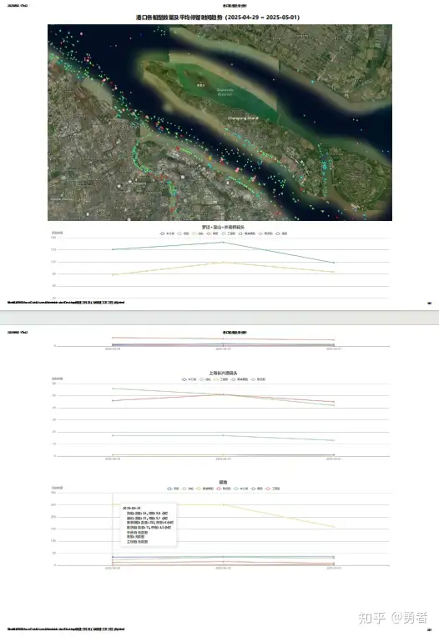439x637 pixels.
Task: Toggle the last legend marker in the 锚地 chart
Action: click(267, 489)
